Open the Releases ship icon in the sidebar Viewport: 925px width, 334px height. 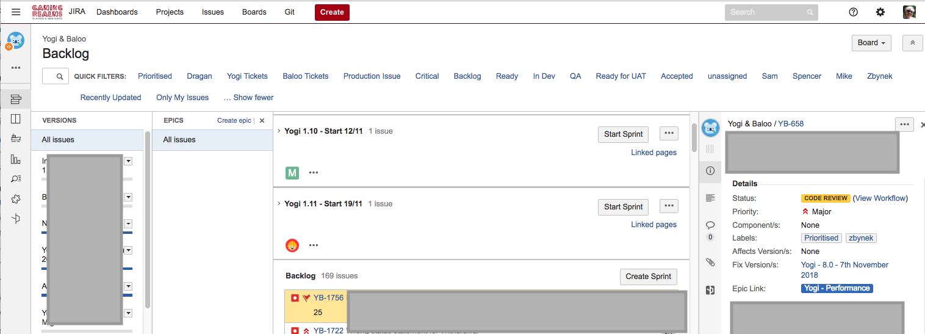[16, 139]
